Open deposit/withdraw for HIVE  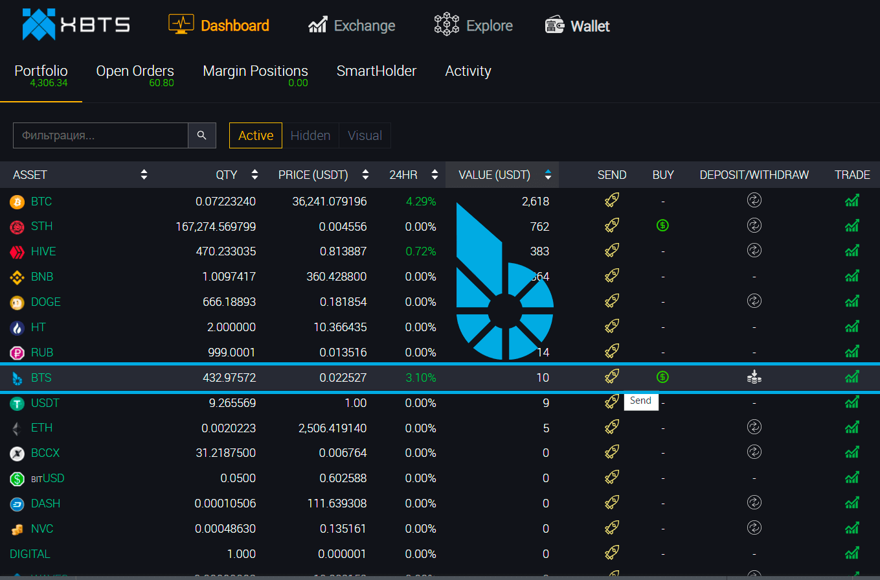tap(754, 250)
